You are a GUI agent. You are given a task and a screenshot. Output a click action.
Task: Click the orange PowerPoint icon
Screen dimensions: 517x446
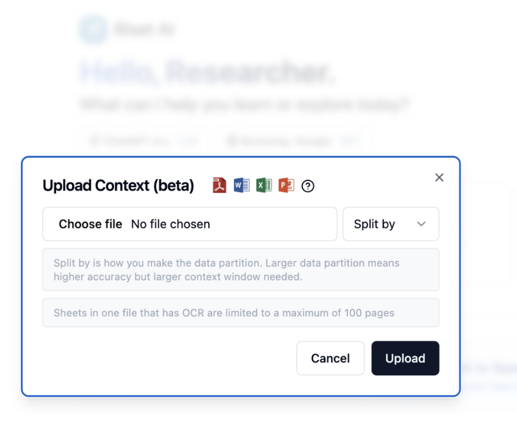pyautogui.click(x=286, y=185)
